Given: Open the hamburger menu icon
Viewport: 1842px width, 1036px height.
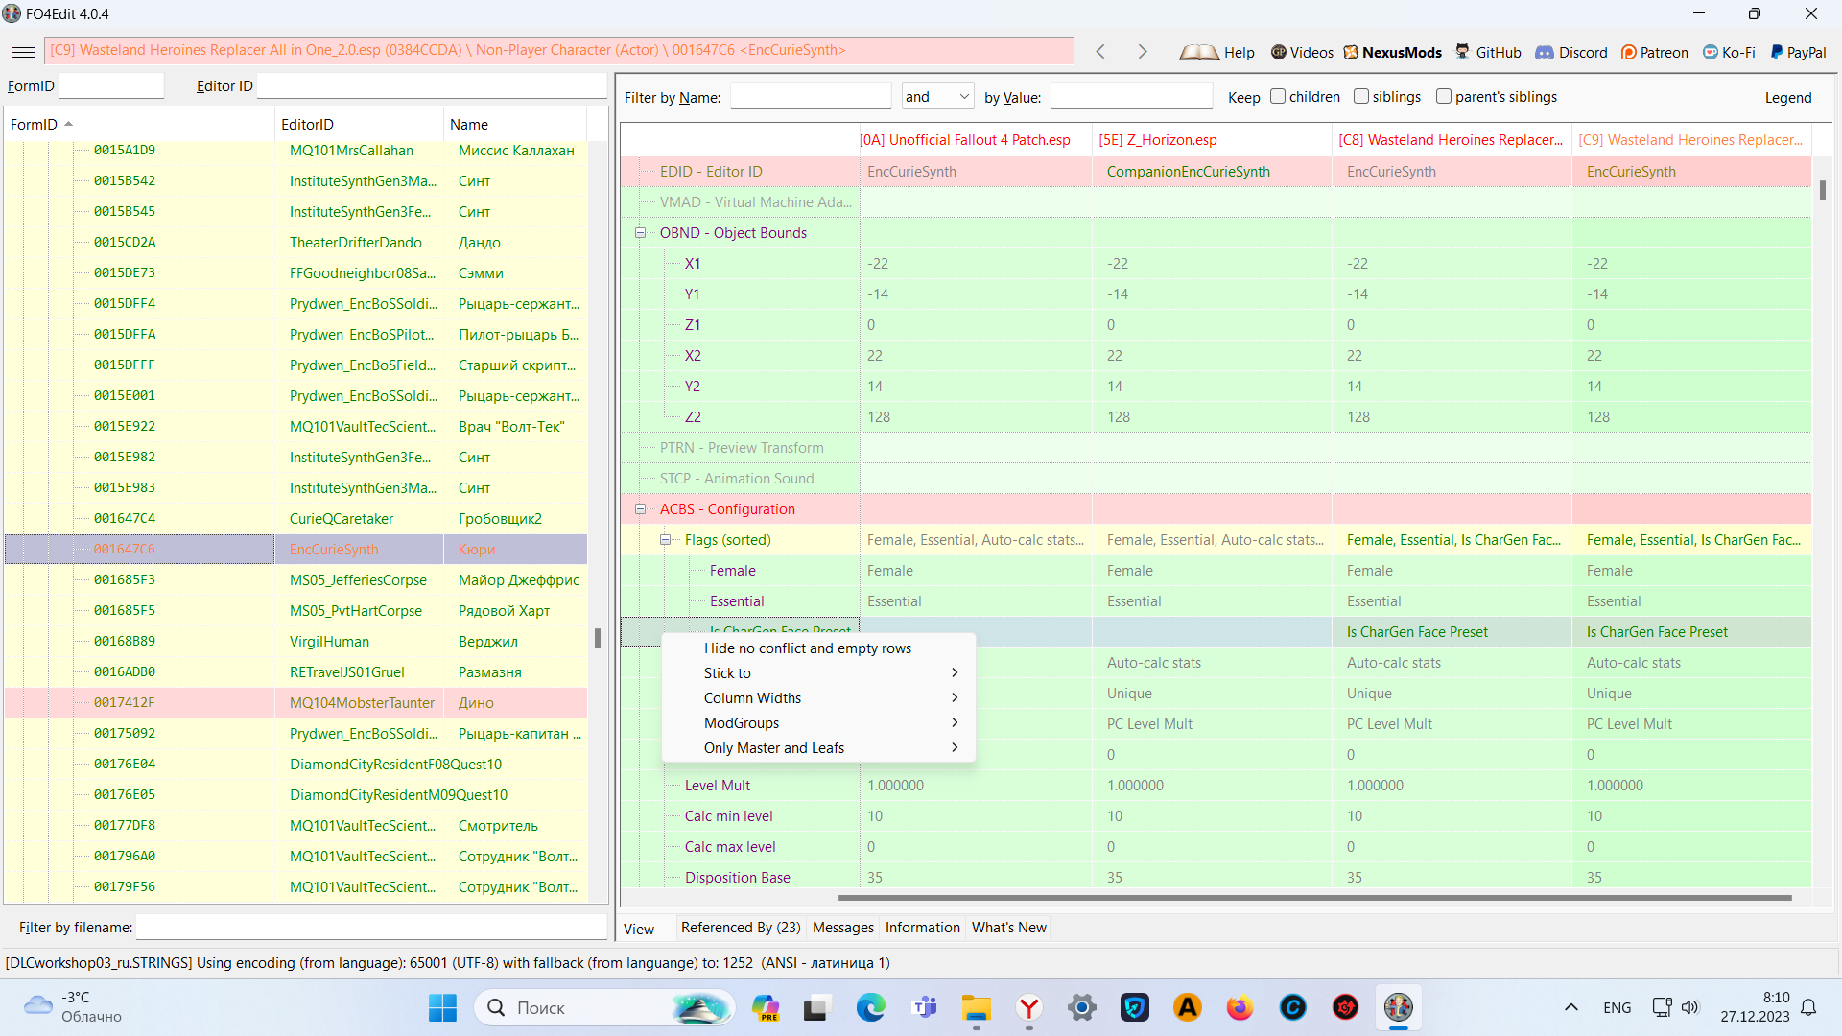Looking at the screenshot, I should [24, 52].
